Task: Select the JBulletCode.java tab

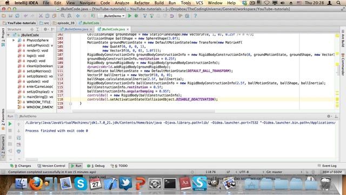Action: [113, 29]
